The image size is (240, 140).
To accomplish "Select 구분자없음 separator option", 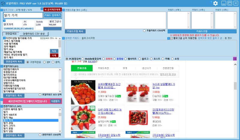I will click(x=28, y=62).
